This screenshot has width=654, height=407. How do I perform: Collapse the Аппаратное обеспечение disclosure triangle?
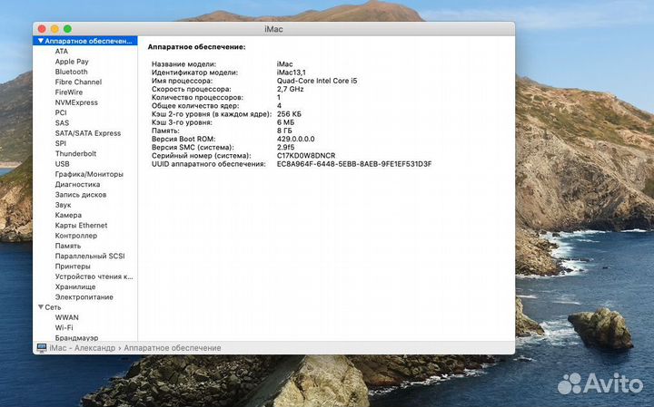[41, 41]
